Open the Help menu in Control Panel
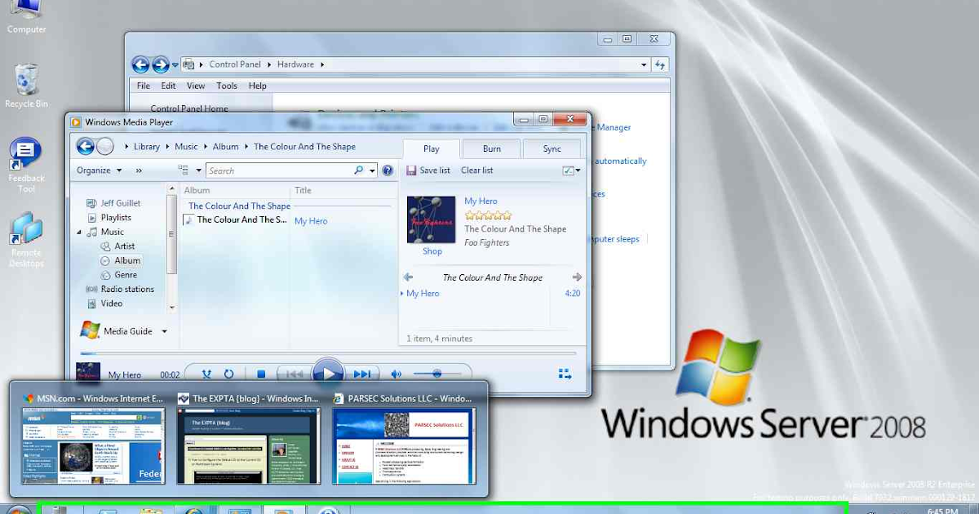The width and height of the screenshot is (979, 514). point(258,86)
